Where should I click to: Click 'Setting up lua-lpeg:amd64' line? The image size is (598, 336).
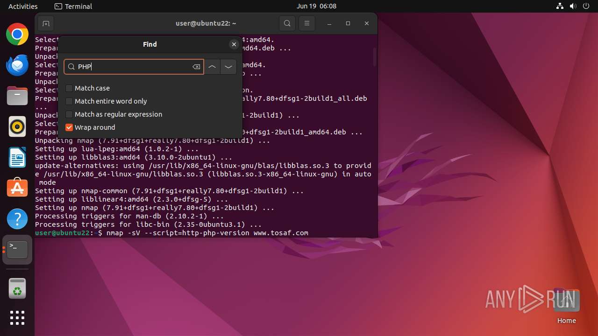(x=116, y=149)
